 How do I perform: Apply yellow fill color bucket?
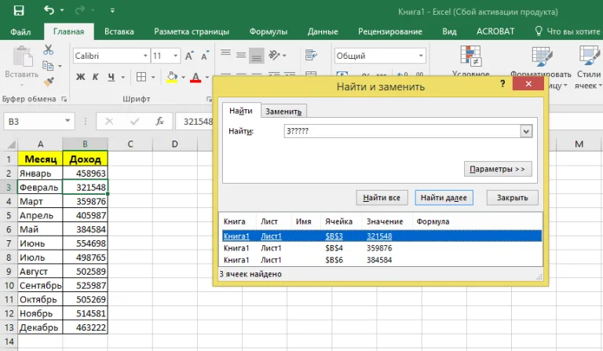(172, 77)
